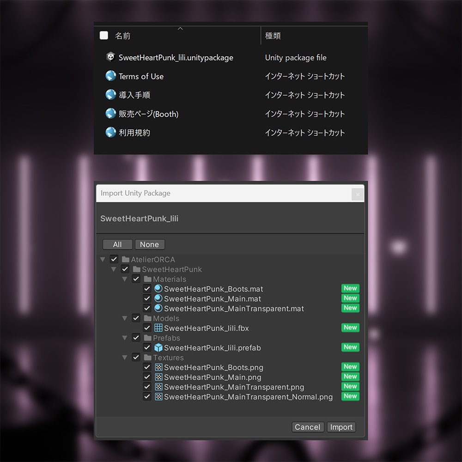462x462 pixels.
Task: Click mesh grid icon of SweetHeartPunk_lili.fbx
Action: 158,328
